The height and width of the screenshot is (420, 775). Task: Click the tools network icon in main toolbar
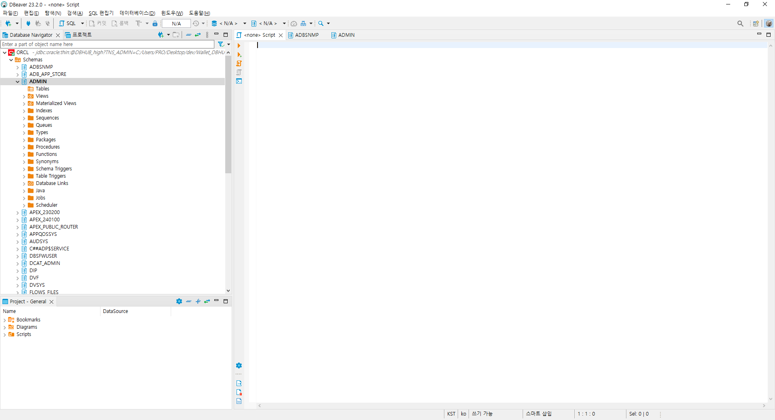304,23
